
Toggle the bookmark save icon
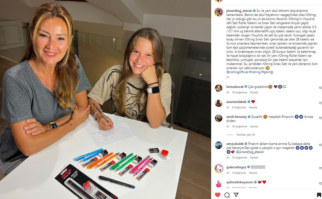coord(319,195)
